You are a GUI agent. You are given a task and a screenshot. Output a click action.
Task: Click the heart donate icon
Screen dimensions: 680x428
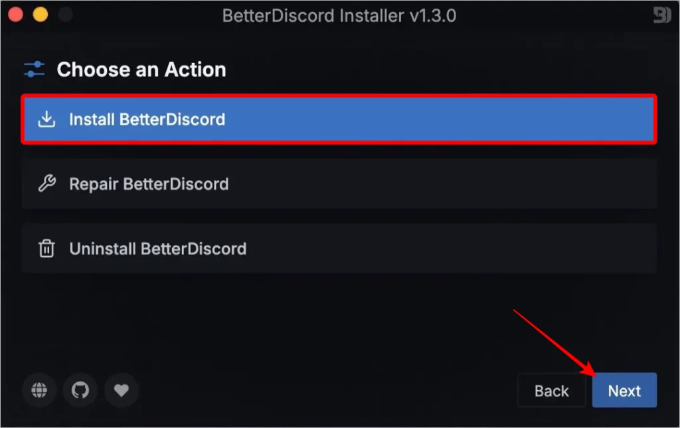tap(122, 390)
